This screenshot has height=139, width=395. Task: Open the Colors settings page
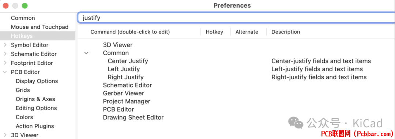24,117
